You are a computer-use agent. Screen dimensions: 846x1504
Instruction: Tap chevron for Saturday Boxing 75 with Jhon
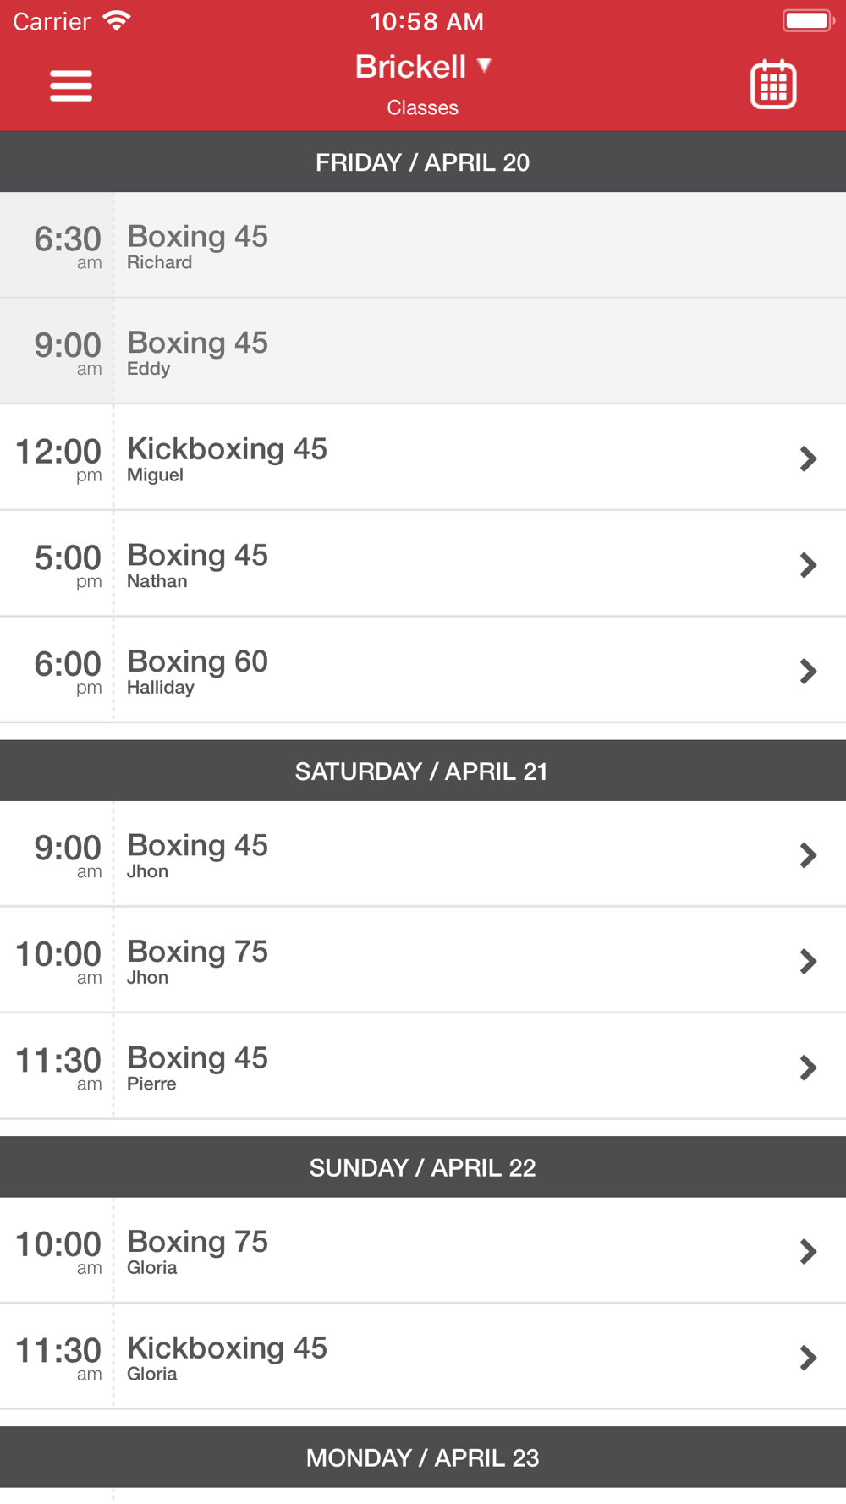coord(808,961)
